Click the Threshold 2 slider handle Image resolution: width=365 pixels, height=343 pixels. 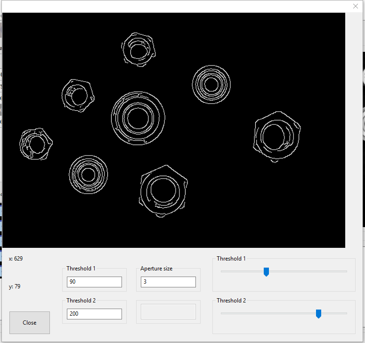click(x=318, y=314)
